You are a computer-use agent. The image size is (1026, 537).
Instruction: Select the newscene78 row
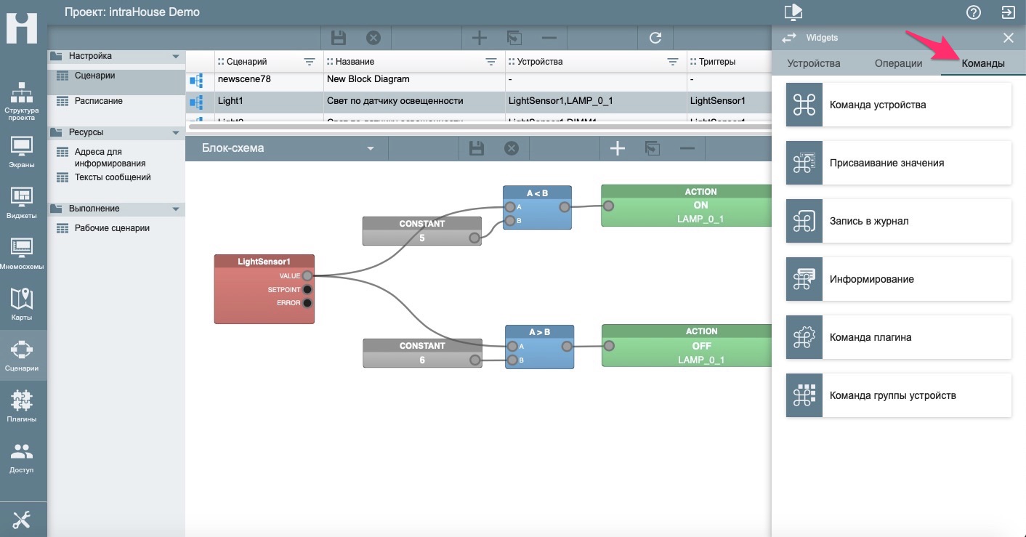coord(478,79)
